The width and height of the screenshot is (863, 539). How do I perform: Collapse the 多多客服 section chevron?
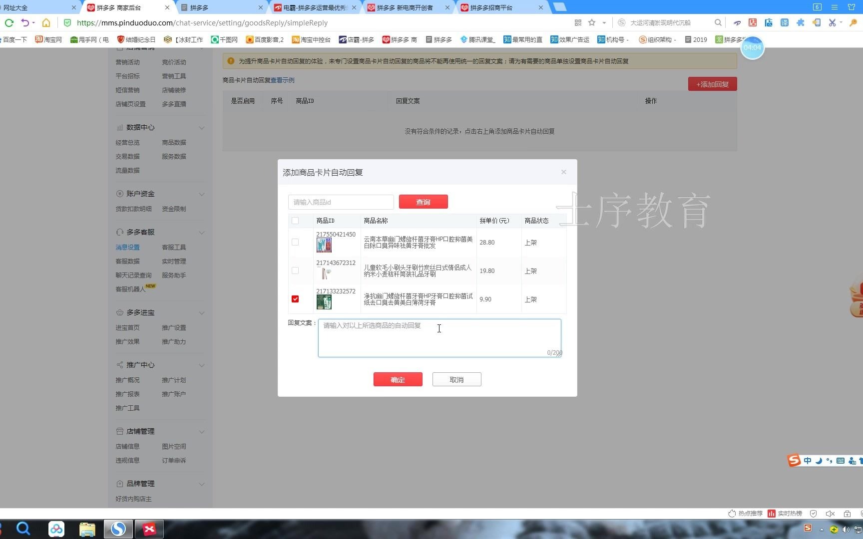[202, 232]
